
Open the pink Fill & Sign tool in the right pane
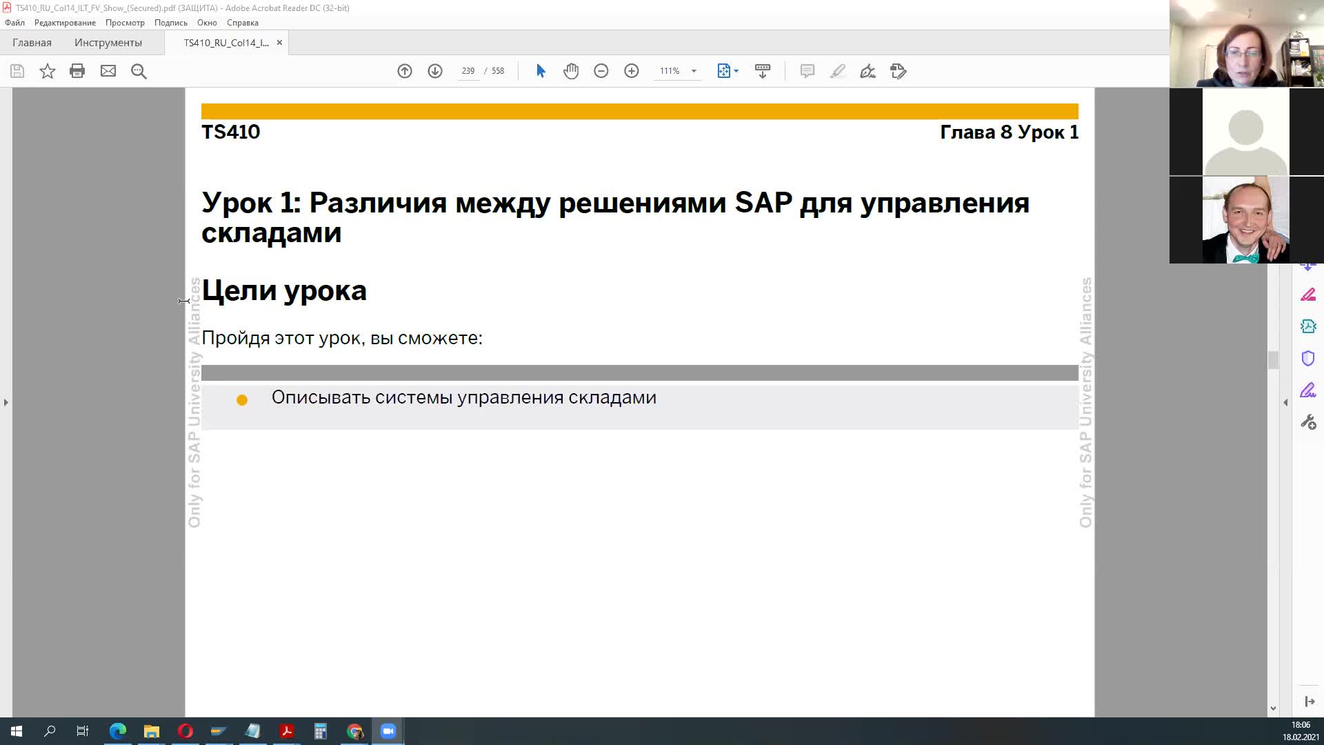click(1308, 295)
